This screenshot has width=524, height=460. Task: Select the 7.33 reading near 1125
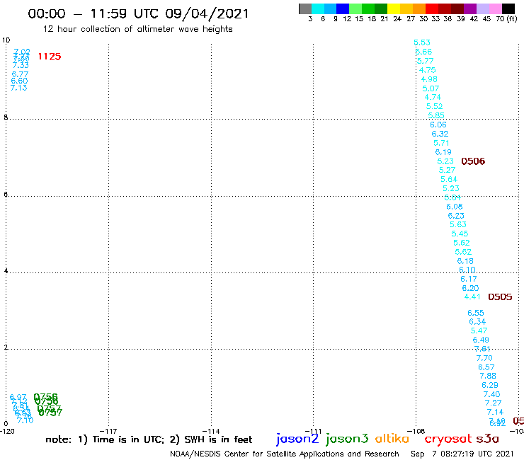point(21,66)
